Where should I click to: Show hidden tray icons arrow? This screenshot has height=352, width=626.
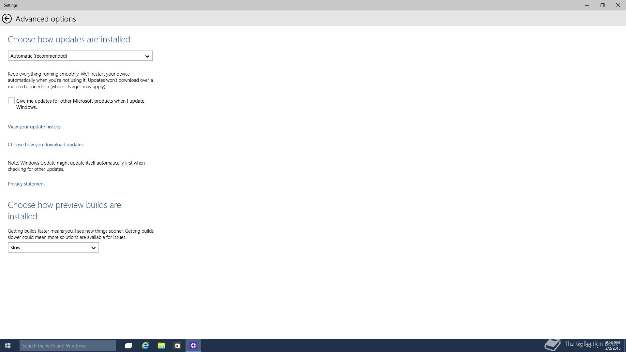point(572,345)
